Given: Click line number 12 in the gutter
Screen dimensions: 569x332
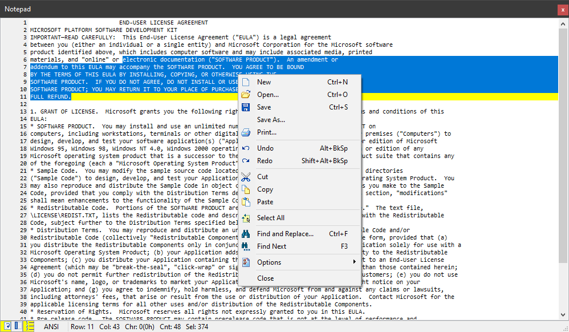Looking at the screenshot, I should (x=23, y=104).
